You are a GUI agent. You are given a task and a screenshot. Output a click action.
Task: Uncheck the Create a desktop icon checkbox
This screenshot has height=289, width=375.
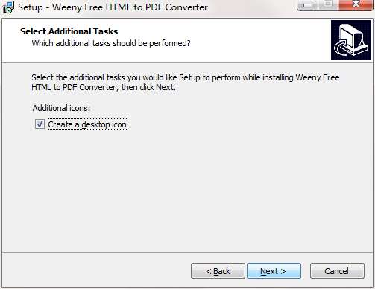click(x=40, y=124)
